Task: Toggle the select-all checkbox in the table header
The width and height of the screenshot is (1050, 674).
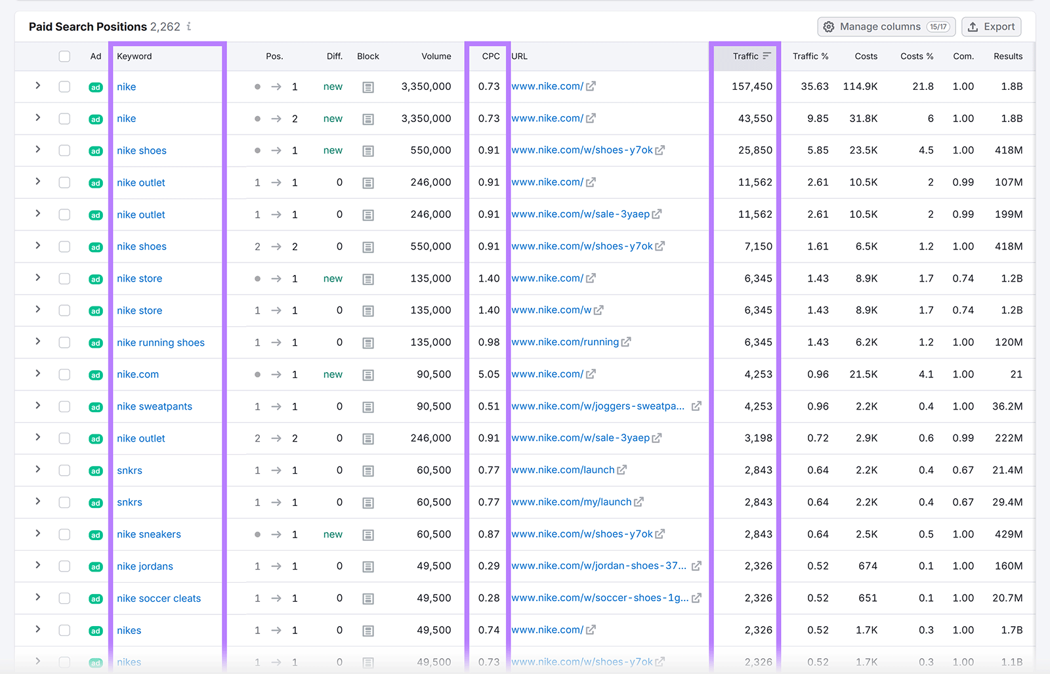Action: click(x=64, y=56)
